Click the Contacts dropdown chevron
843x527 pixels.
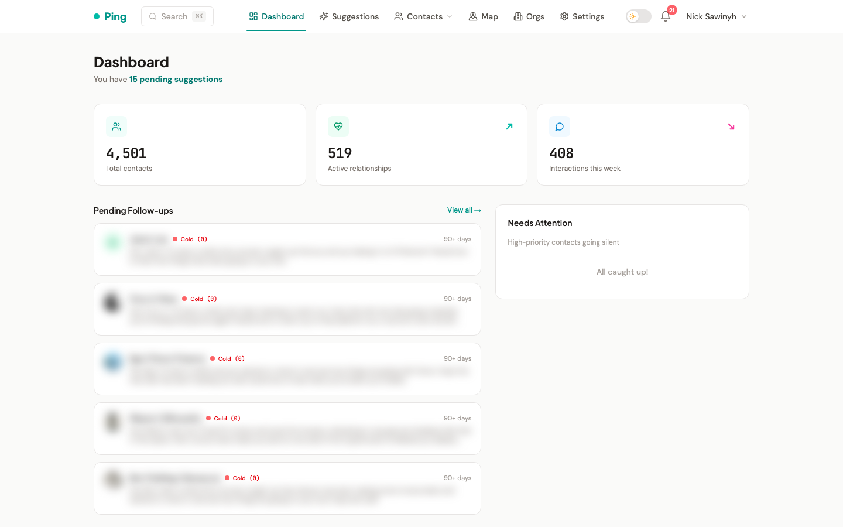click(x=450, y=16)
